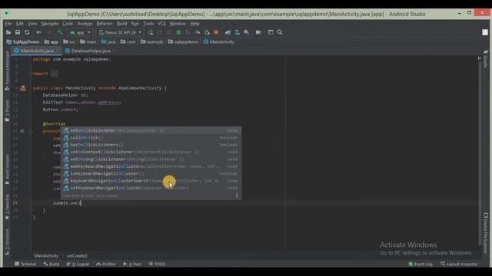Choose setOnContextClickListener from the completion list
The width and height of the screenshot is (492, 276).
point(151,152)
